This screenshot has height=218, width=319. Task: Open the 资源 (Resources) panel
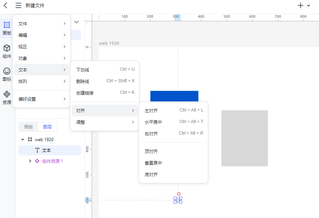pos(6,97)
